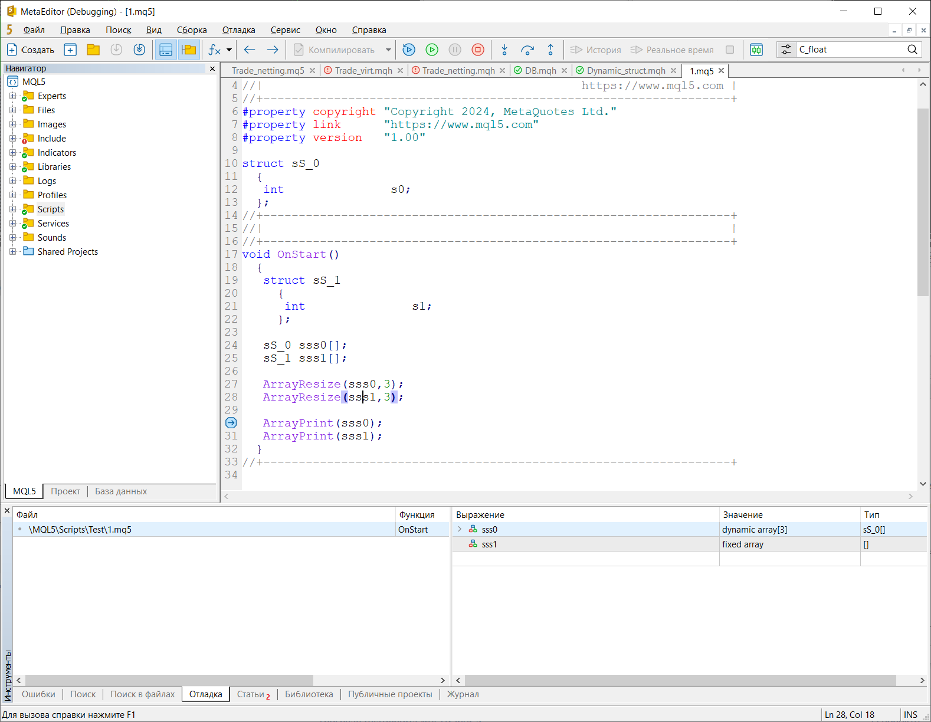Expand the sss0 watch expression
This screenshot has width=931, height=722.
point(460,529)
